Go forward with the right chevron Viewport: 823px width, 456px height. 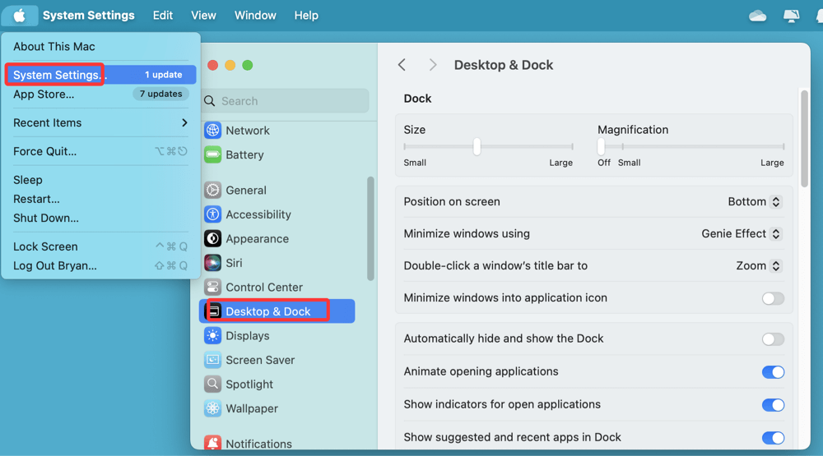pos(433,65)
